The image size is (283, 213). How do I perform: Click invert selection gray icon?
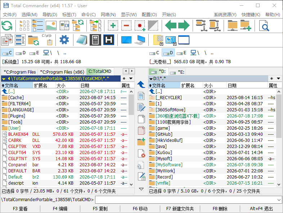[x=153, y=26]
